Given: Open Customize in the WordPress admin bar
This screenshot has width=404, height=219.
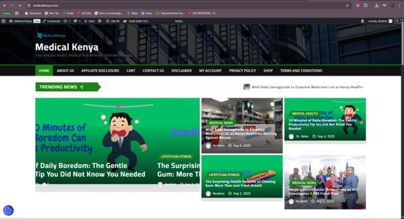Looking at the screenshot, I should pyautogui.click(x=51, y=21).
